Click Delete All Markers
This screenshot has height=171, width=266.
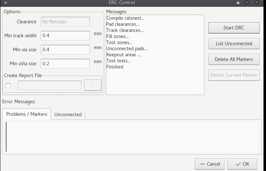click(x=234, y=59)
